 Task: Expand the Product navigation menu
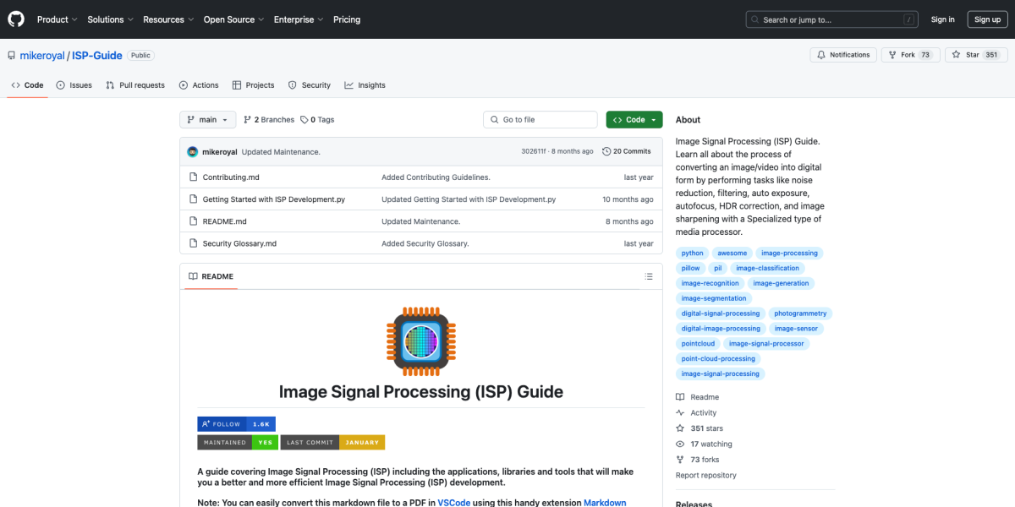pos(58,19)
